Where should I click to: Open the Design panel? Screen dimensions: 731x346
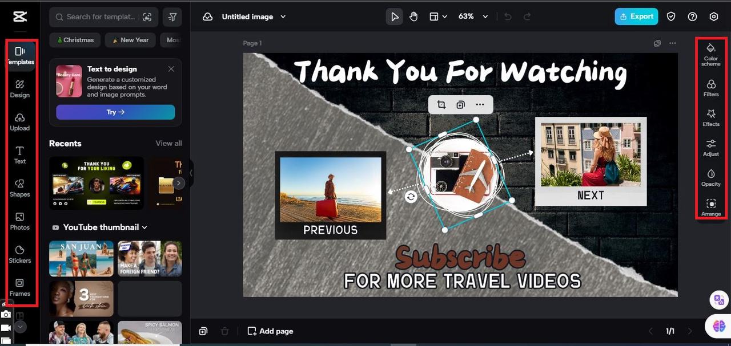click(20, 89)
